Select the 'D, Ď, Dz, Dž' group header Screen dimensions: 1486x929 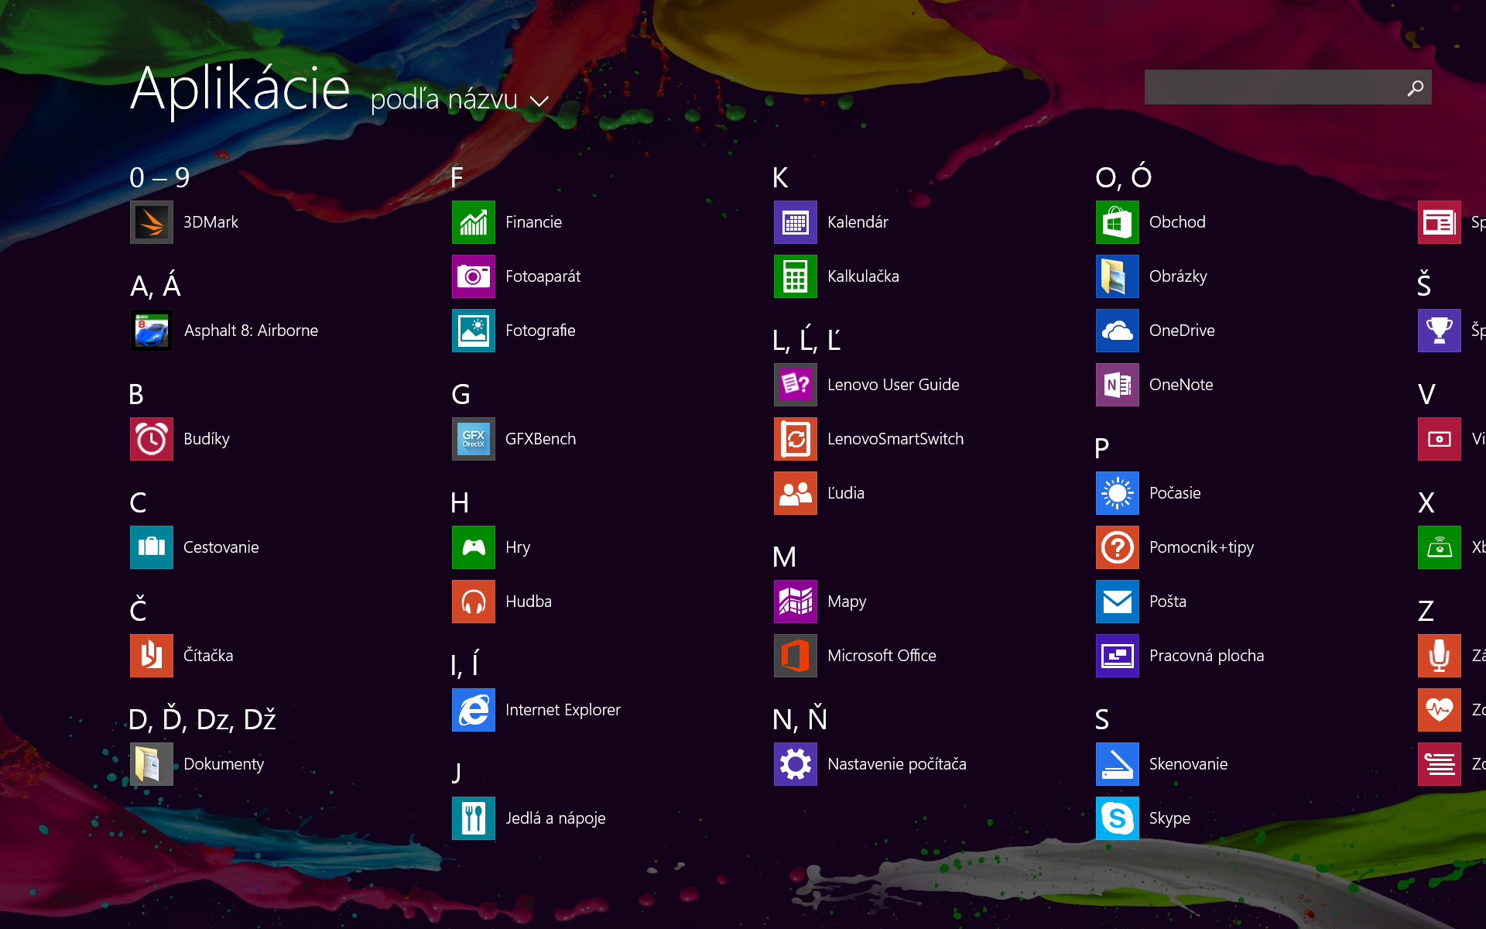click(x=202, y=719)
